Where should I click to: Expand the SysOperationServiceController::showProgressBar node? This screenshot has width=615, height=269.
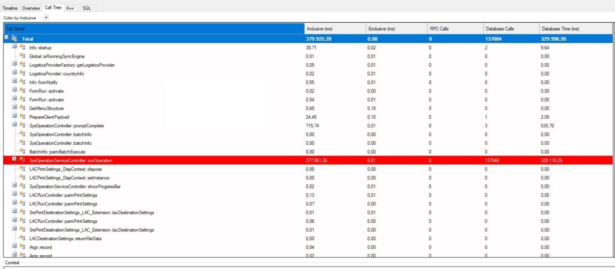[14, 186]
